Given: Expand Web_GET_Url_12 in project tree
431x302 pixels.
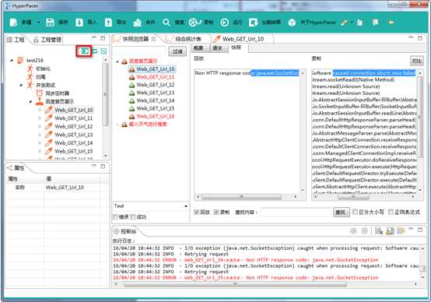Looking at the screenshot, I should 40,127.
